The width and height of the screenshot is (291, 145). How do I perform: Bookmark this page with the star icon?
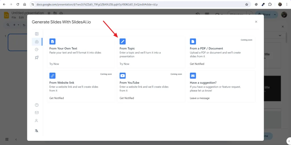(x=247, y=5)
